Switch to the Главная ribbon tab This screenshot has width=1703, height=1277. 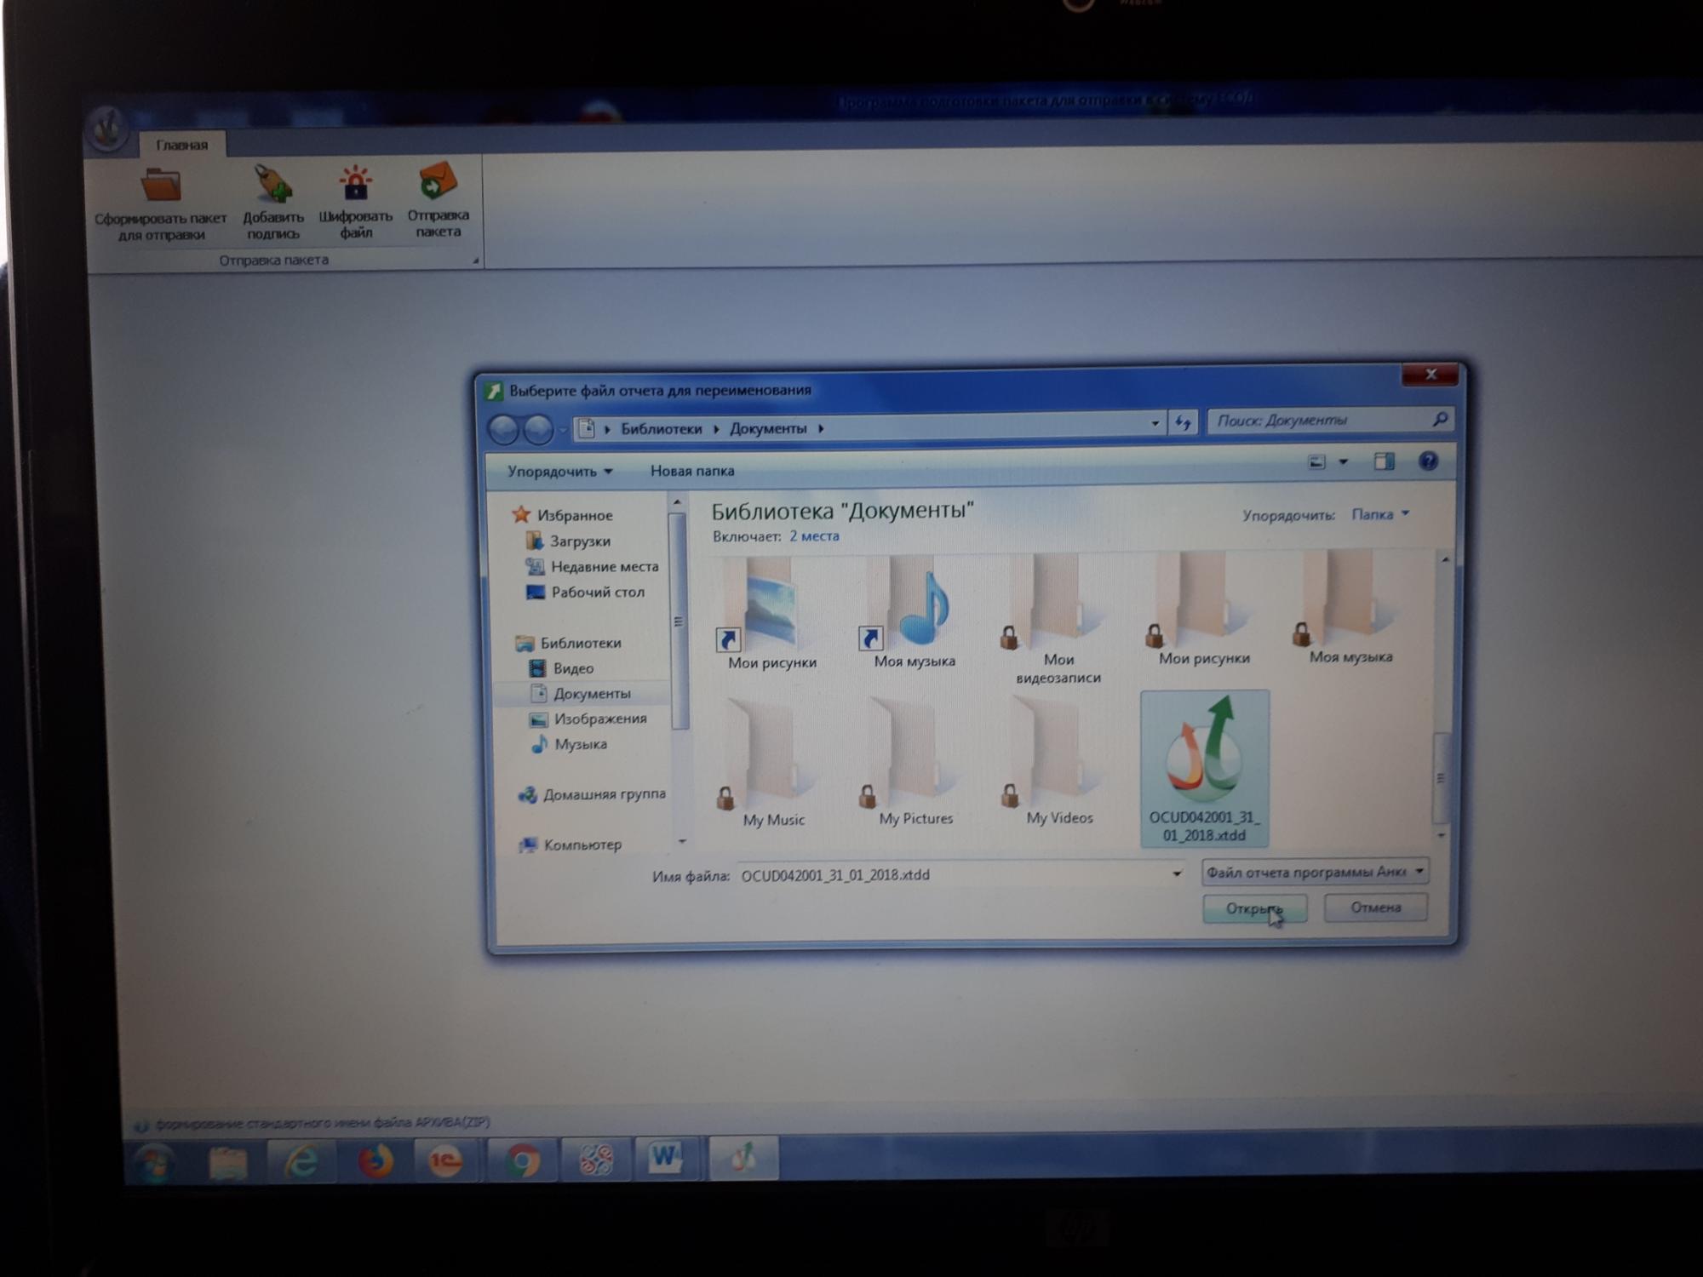click(x=181, y=145)
